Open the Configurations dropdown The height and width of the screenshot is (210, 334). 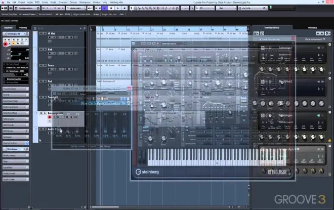tap(27, 8)
